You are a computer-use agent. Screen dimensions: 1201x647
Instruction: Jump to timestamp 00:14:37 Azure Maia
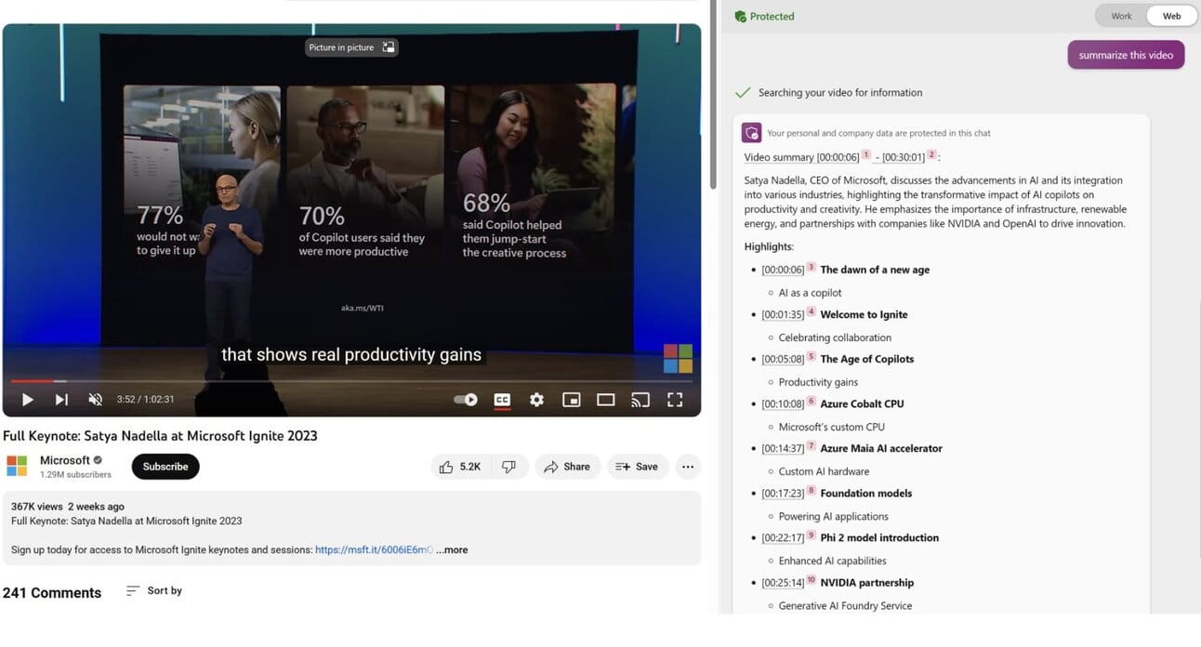(x=783, y=448)
